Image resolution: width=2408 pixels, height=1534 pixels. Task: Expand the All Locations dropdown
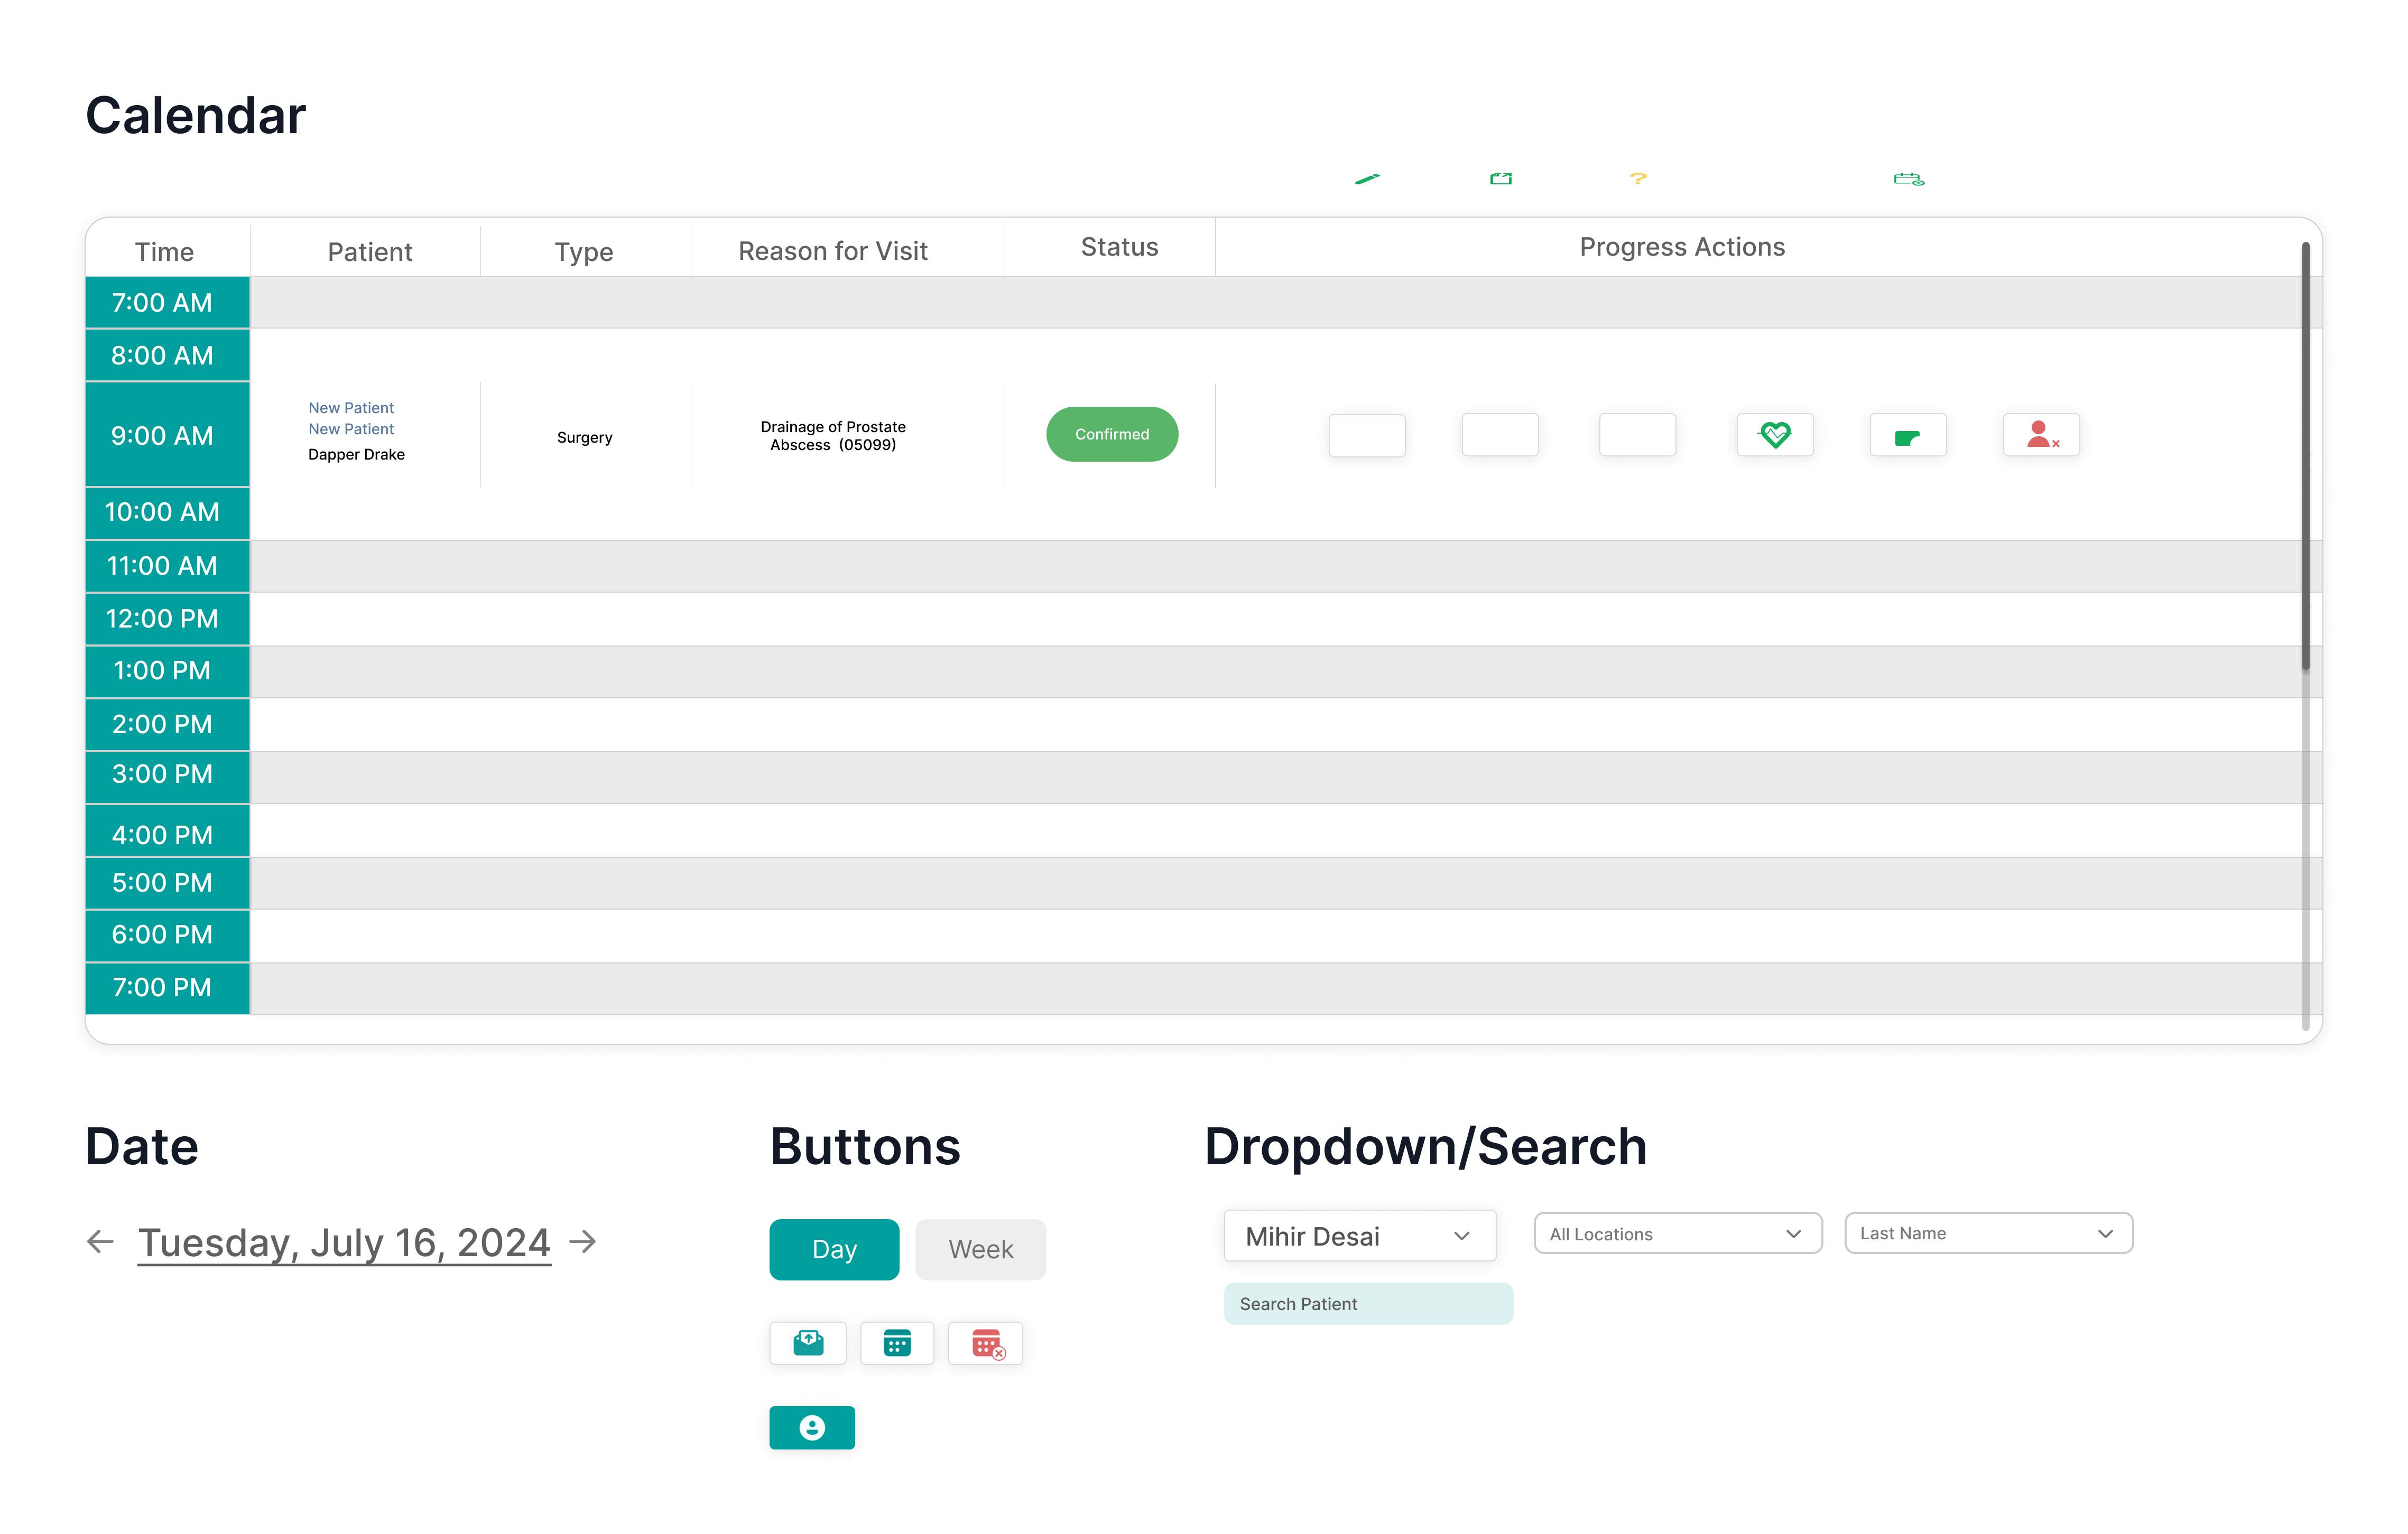point(1678,1233)
